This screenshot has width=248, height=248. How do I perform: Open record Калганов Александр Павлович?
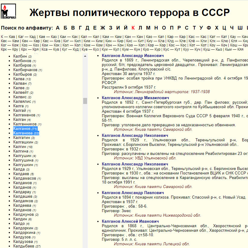pos(133,193)
